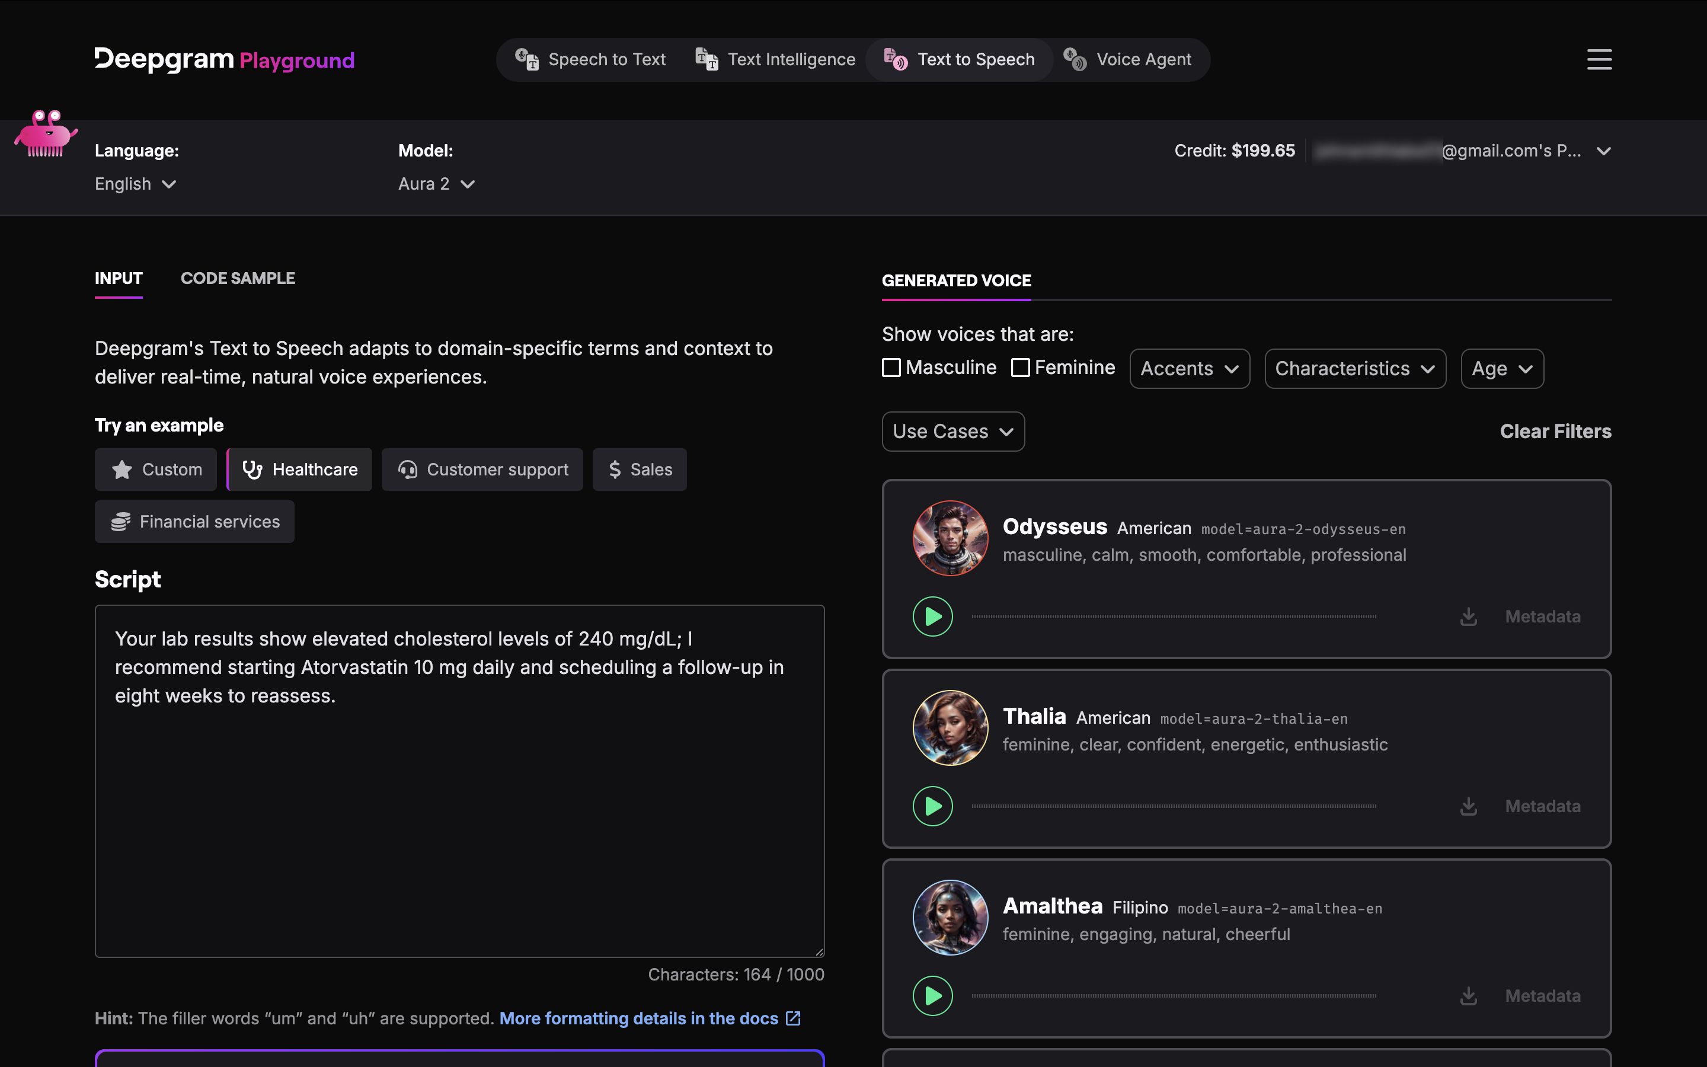This screenshot has width=1707, height=1067.
Task: Switch to the CODE SAMPLE tab
Action: click(238, 279)
